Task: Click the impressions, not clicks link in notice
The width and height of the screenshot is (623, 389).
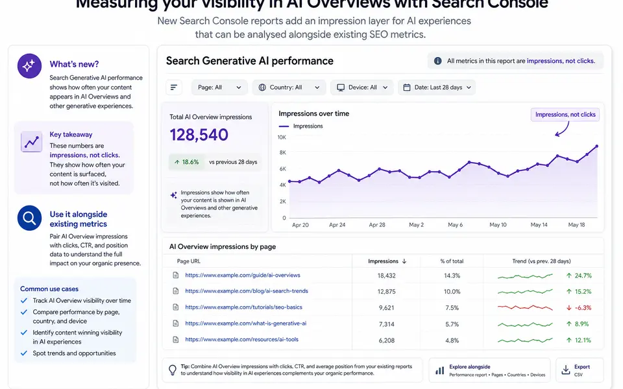Action: 561,61
